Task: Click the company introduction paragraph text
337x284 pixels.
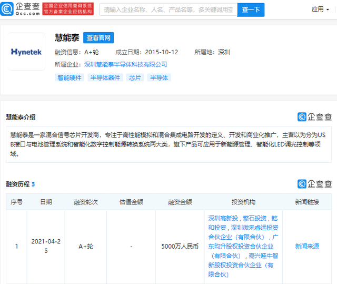Action: point(168,144)
